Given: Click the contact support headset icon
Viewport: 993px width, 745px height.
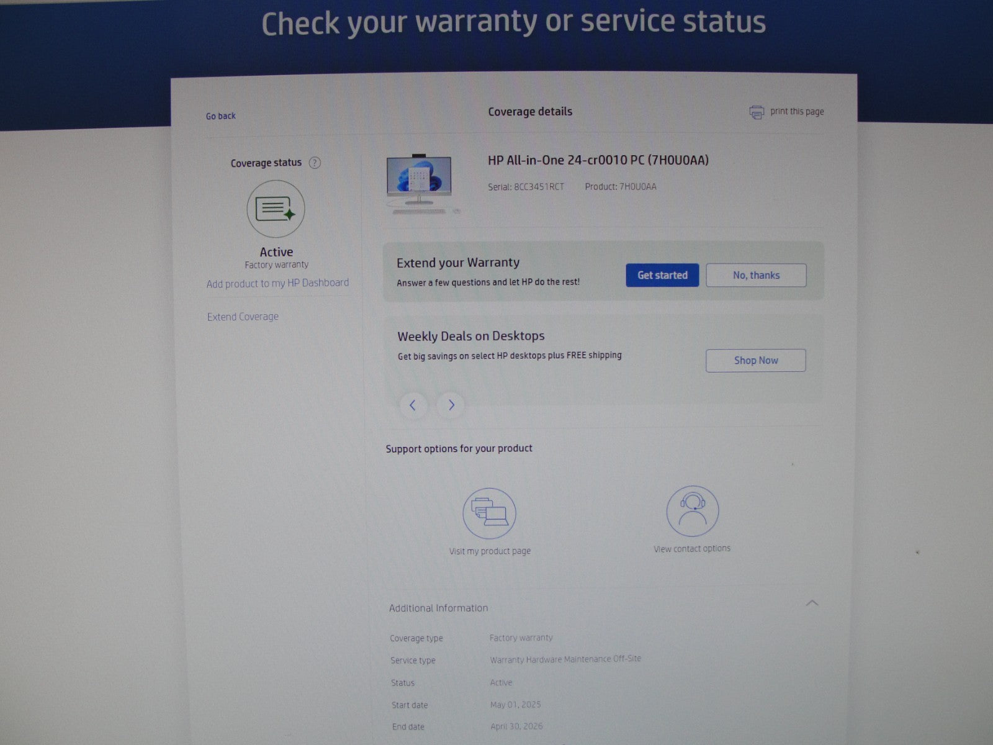Looking at the screenshot, I should [692, 511].
